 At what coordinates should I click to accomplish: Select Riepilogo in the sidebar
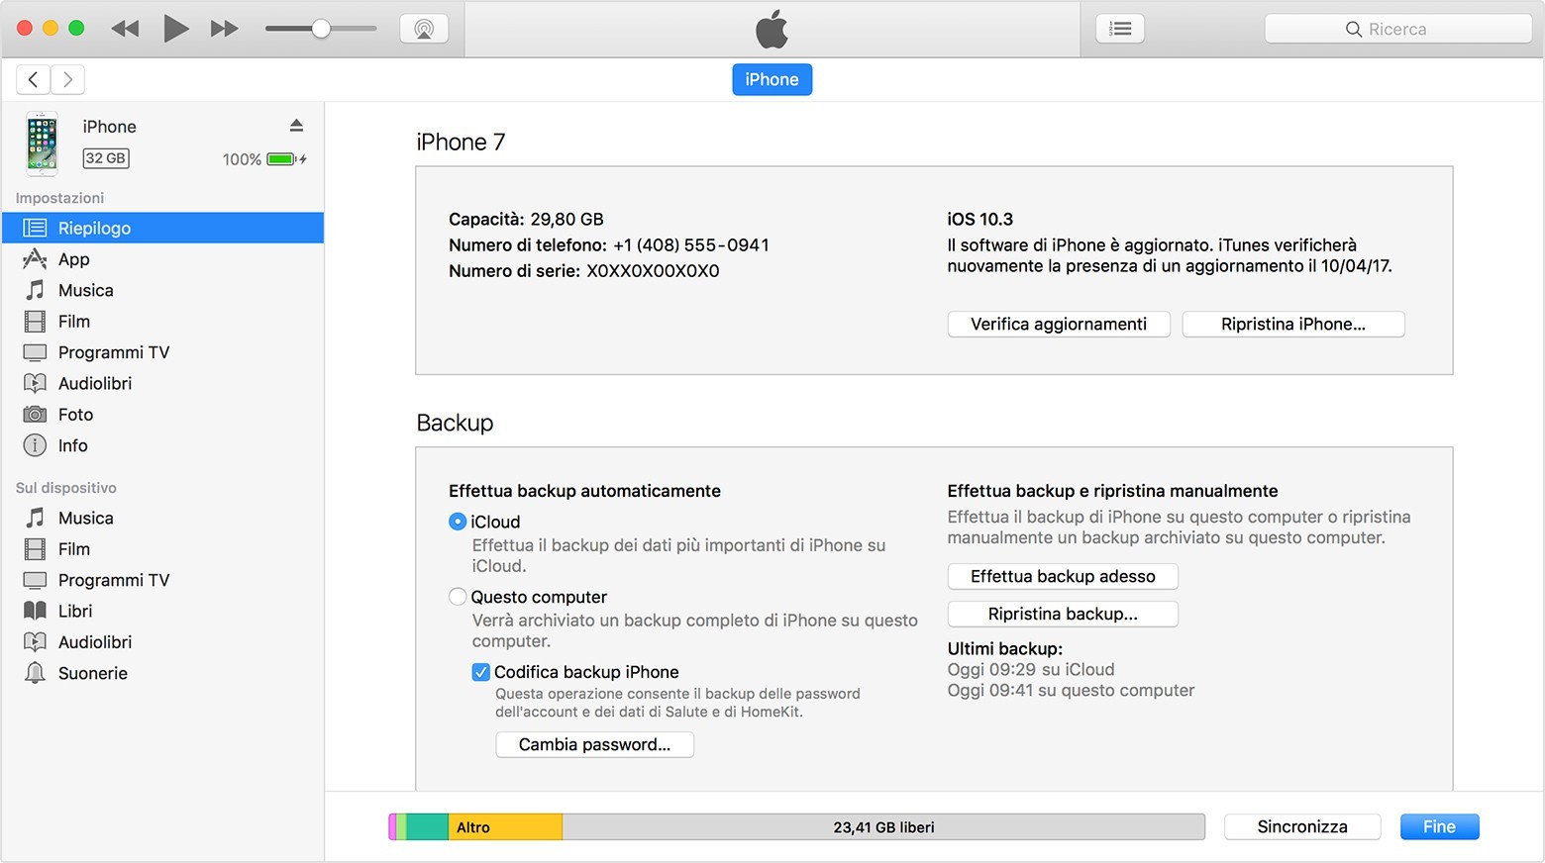tap(94, 228)
